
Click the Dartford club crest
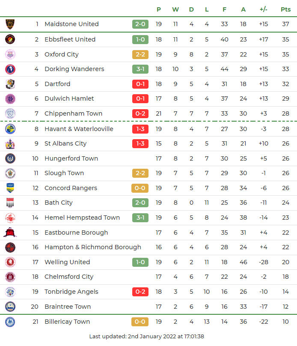[x=10, y=84]
